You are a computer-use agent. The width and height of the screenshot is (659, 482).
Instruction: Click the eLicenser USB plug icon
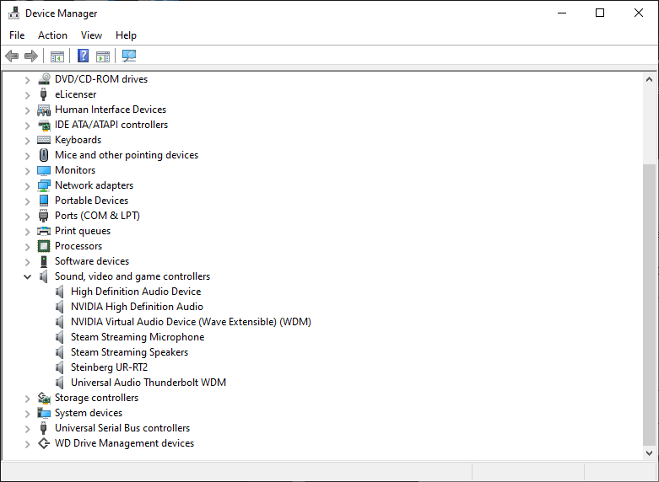click(x=43, y=94)
